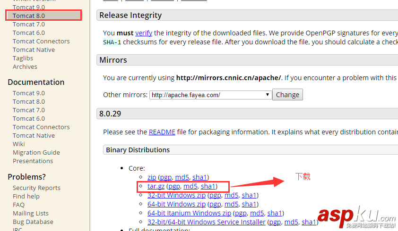Open Archives link in sidebar
Viewport: 398px width, 231px height.
tap(25, 67)
